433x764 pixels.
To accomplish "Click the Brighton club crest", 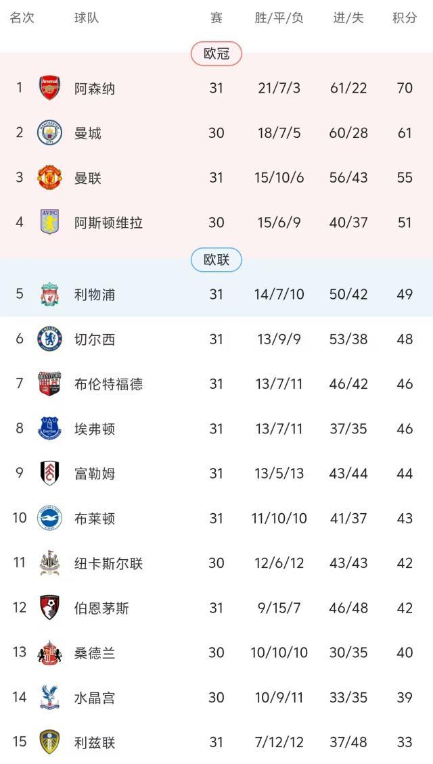I will [x=49, y=518].
